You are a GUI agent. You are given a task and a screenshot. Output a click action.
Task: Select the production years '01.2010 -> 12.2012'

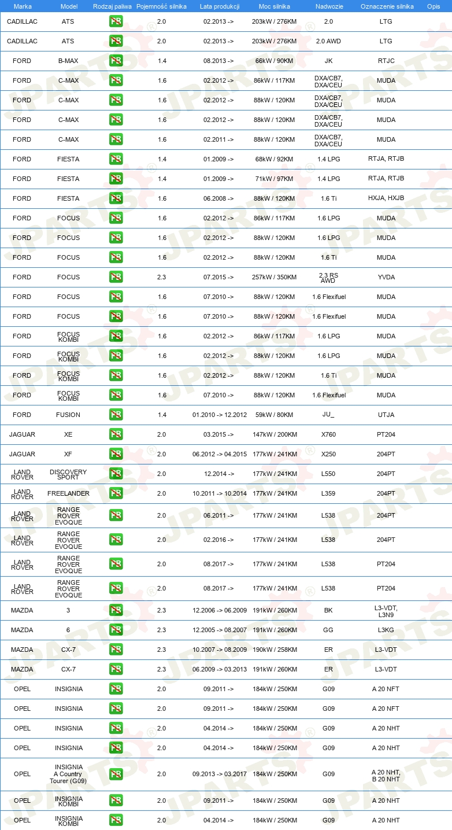point(220,415)
